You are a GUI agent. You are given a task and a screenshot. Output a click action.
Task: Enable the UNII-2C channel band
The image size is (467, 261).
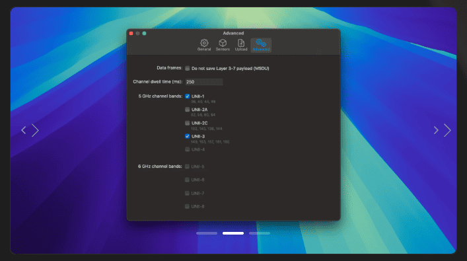[188, 123]
